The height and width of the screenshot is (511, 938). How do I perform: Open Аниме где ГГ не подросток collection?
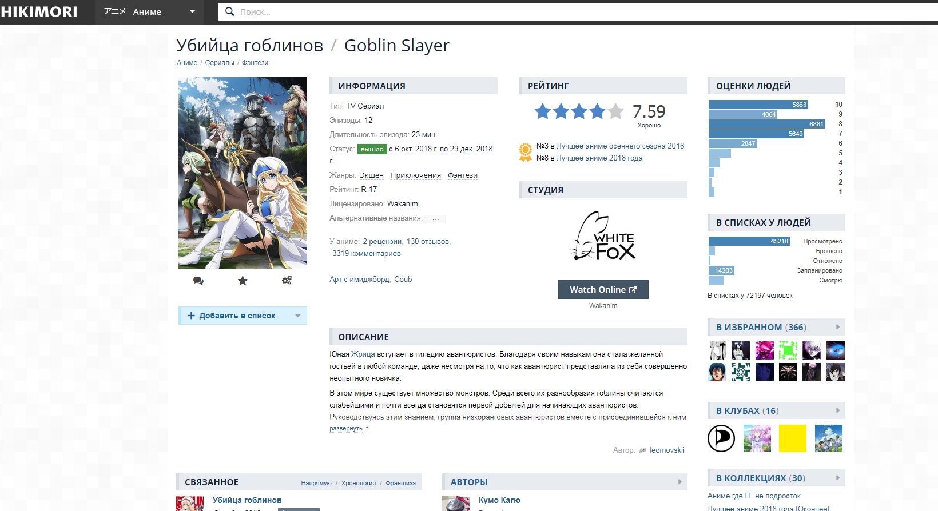754,496
